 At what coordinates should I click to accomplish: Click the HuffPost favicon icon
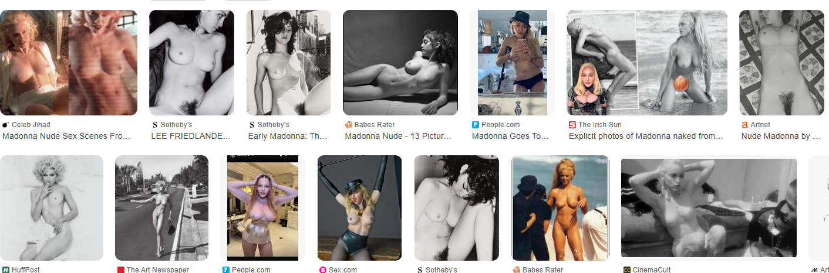click(6, 269)
